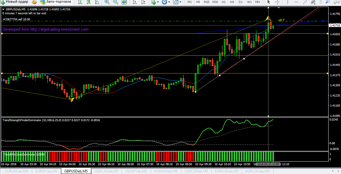Toggle chart shift icon
The image size is (341, 174).
click(x=143, y=2)
